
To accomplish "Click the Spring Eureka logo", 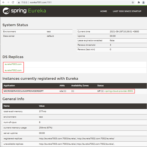I will coord(24,11).
